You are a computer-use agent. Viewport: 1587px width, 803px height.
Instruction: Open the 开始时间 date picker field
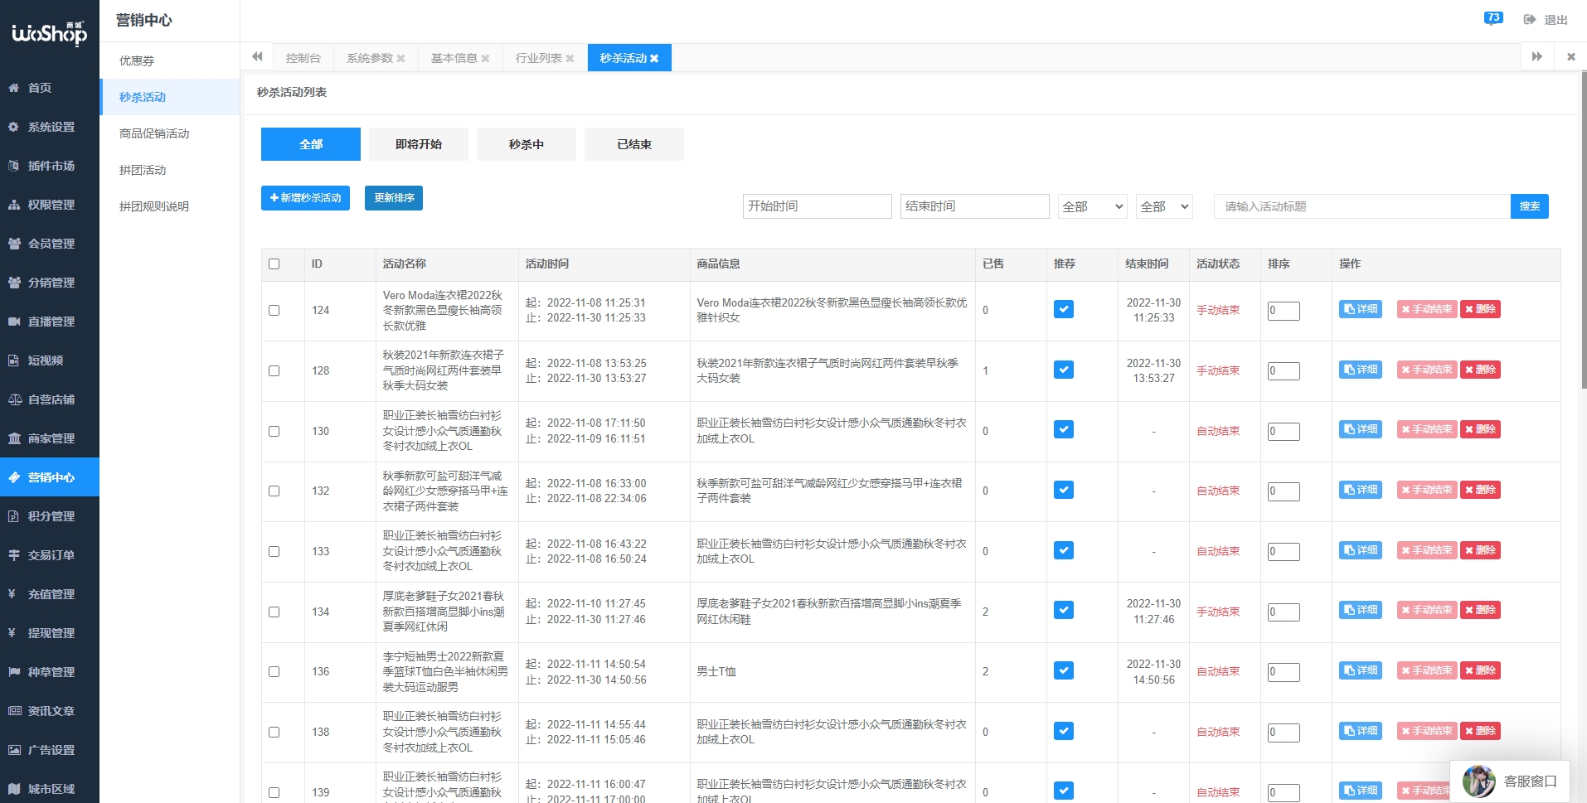(817, 206)
